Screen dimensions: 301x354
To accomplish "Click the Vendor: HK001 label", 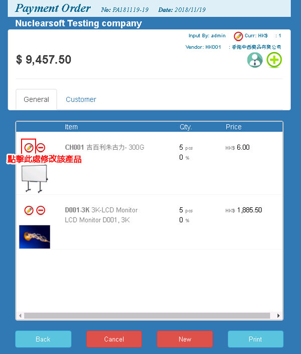I will coord(203,47).
